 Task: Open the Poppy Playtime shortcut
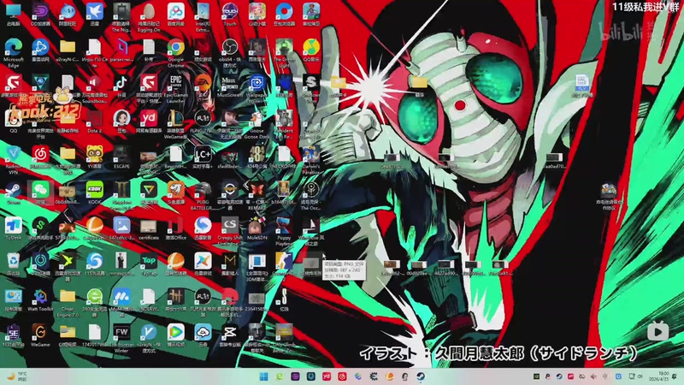click(x=284, y=226)
